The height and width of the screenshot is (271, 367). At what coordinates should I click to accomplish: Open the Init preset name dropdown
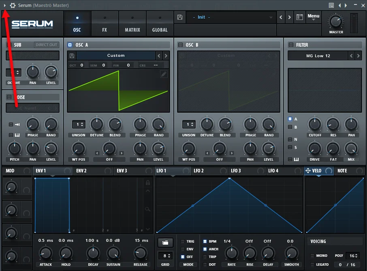[230, 17]
